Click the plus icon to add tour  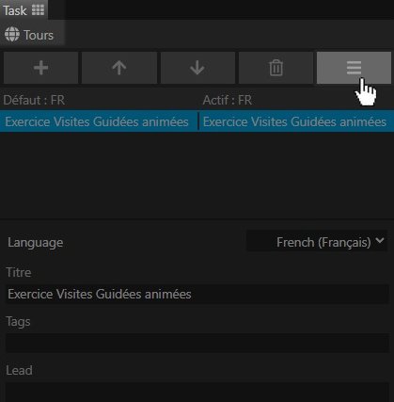(x=40, y=68)
